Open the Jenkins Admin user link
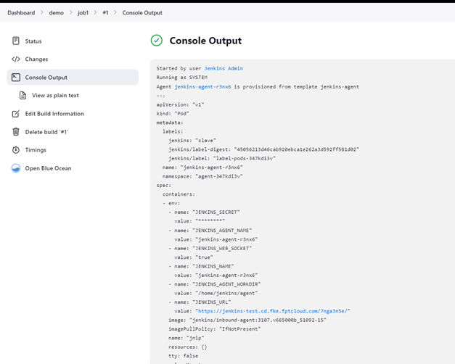This screenshot has width=455, height=364. coord(223,68)
